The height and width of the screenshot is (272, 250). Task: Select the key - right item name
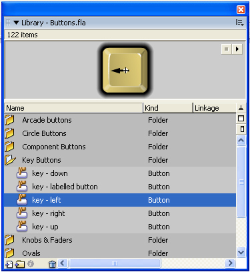[49, 213]
